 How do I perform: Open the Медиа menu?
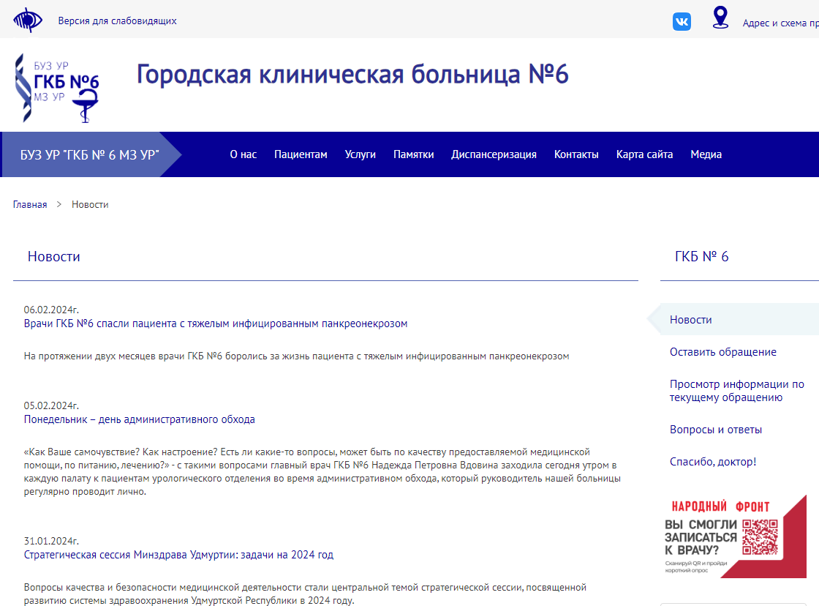[706, 154]
